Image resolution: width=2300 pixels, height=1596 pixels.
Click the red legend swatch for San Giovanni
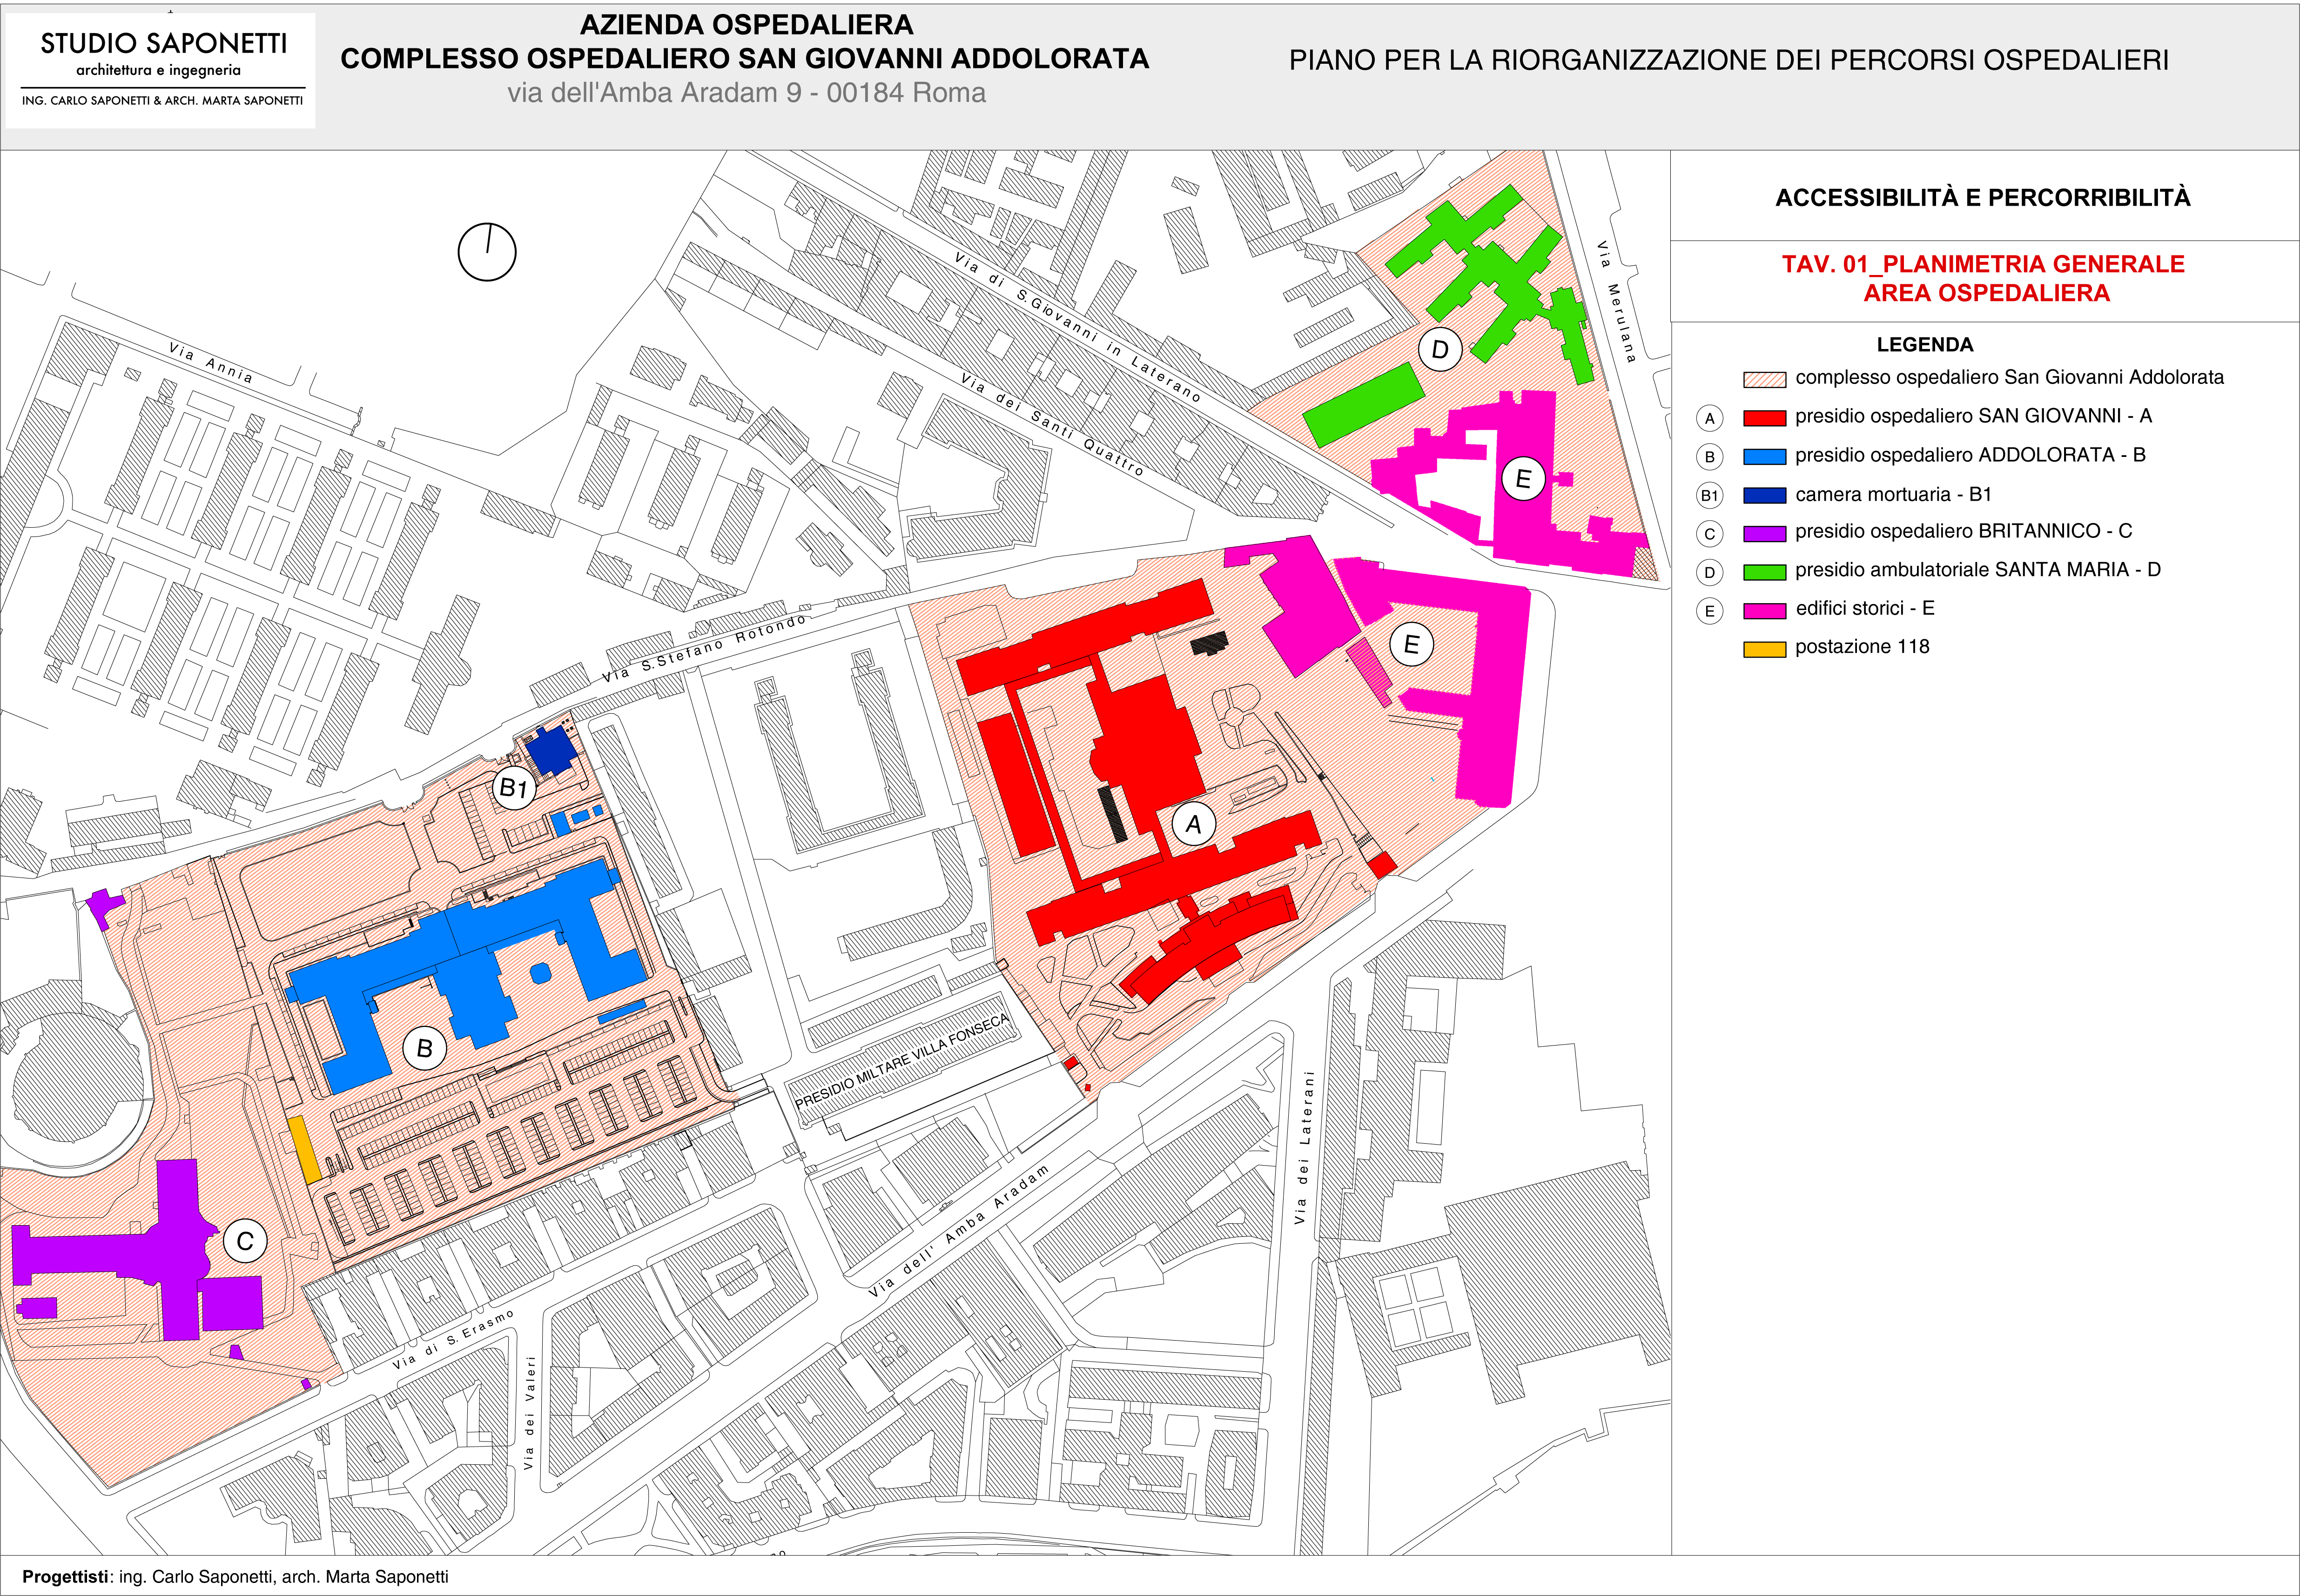click(1764, 418)
